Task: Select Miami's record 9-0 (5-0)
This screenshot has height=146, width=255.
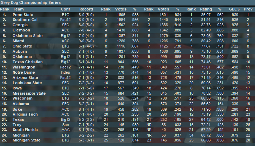Action: click(x=86, y=41)
